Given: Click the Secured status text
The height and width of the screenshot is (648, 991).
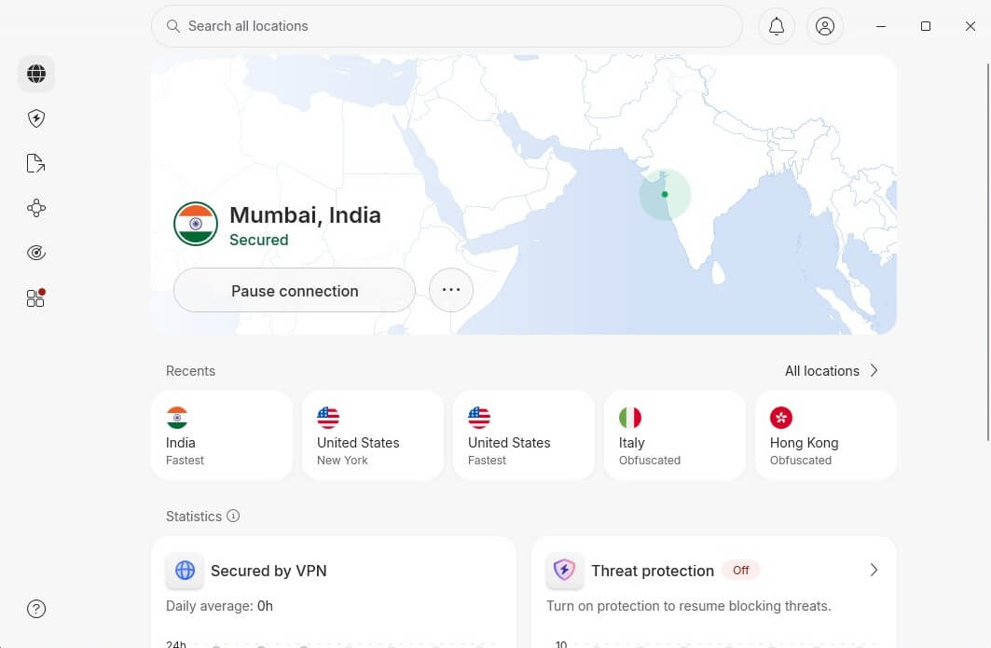Looking at the screenshot, I should tap(258, 241).
